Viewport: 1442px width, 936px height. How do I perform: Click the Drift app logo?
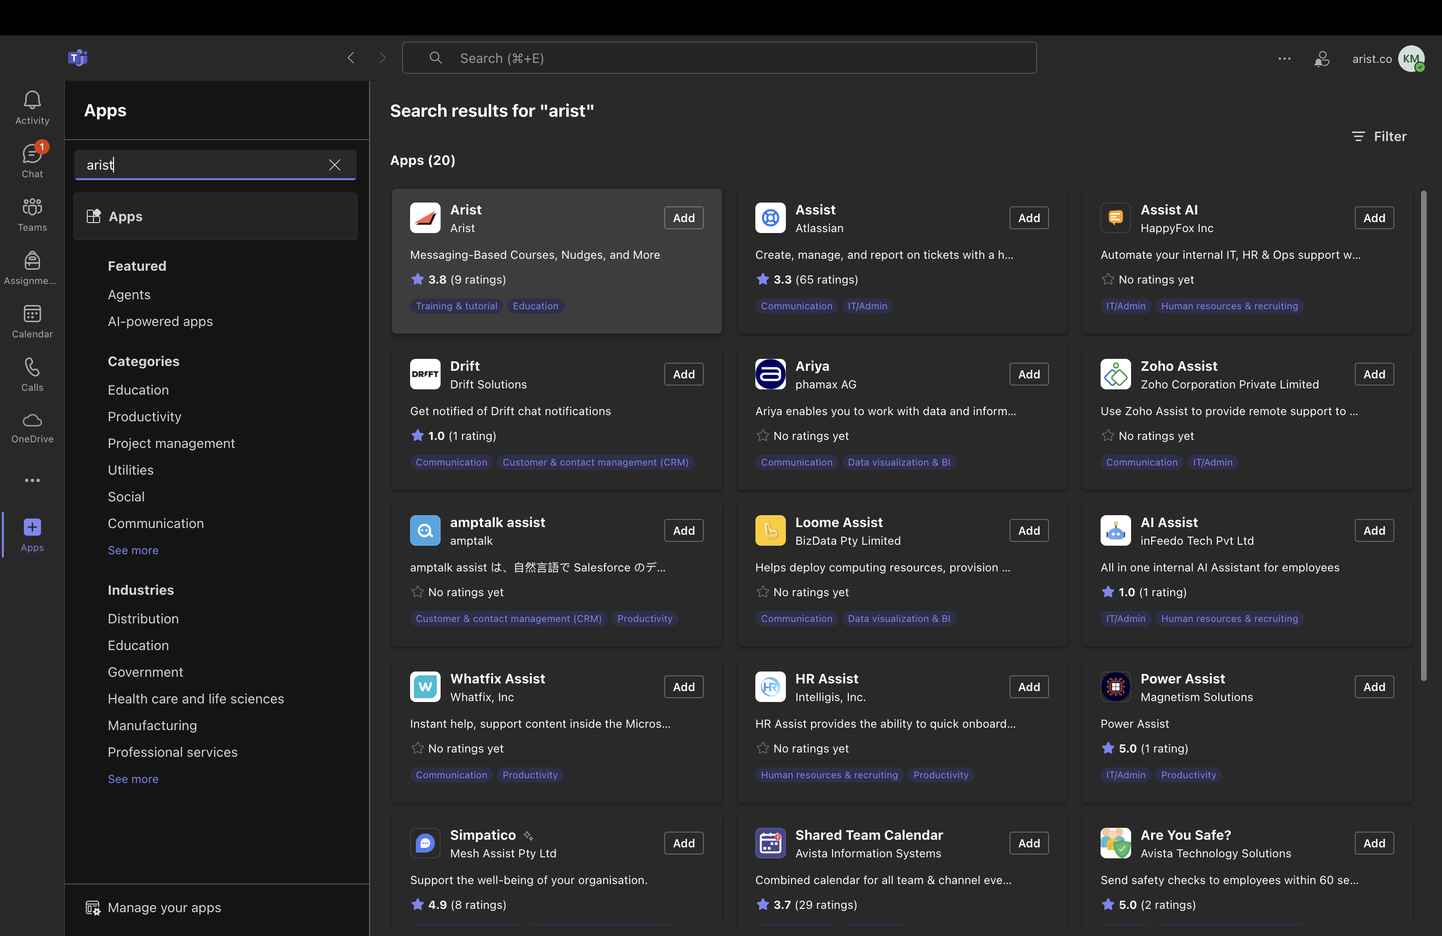(425, 374)
